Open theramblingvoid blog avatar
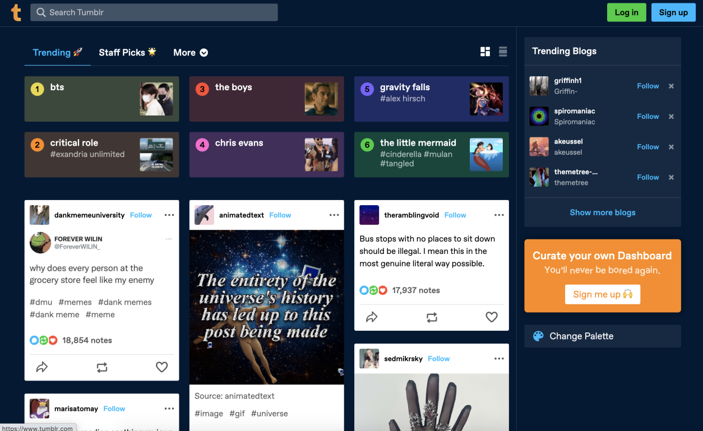The height and width of the screenshot is (431, 703). (x=369, y=215)
